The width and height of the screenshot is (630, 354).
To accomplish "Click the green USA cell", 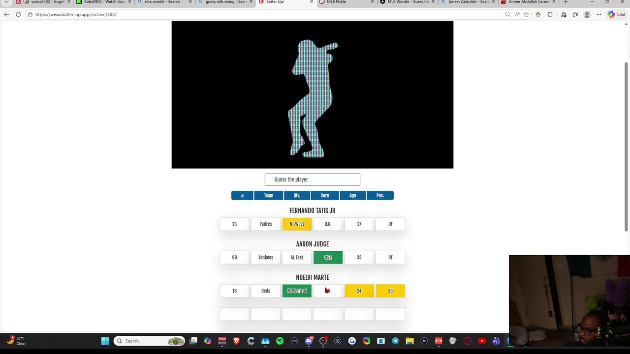I will (x=328, y=258).
